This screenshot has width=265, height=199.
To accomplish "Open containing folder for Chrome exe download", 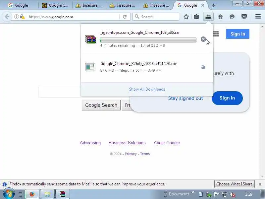I will tap(203, 67).
